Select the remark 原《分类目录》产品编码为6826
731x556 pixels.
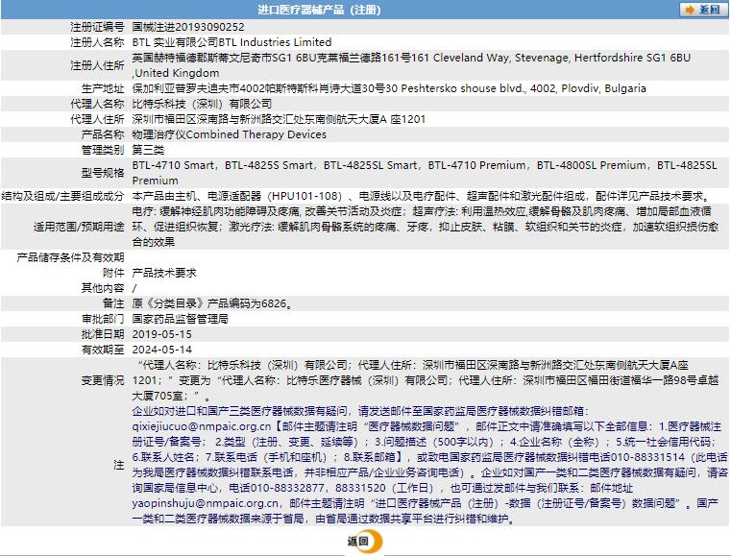[212, 303]
